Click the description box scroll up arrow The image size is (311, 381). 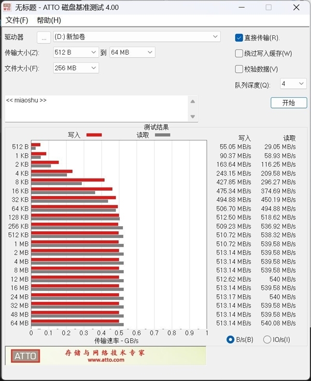click(x=193, y=101)
